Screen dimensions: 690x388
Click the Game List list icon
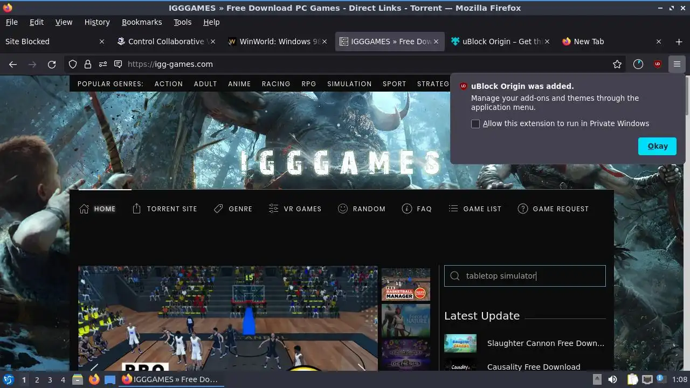[x=453, y=209]
